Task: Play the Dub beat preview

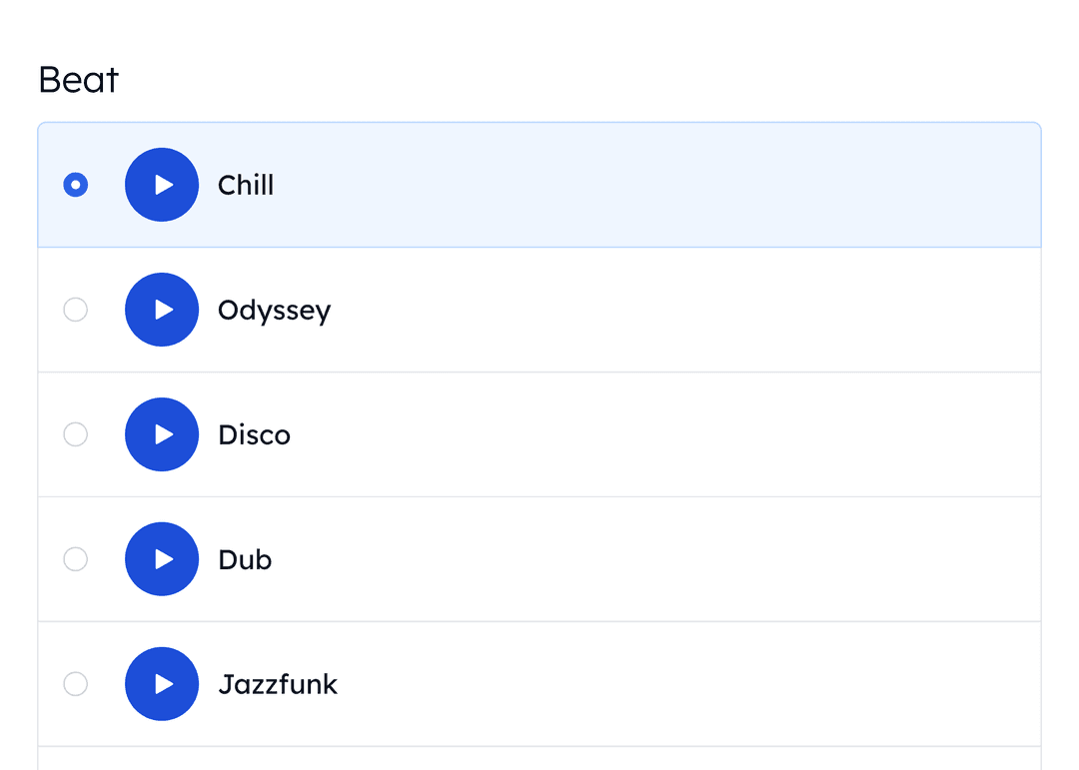Action: pyautogui.click(x=162, y=559)
